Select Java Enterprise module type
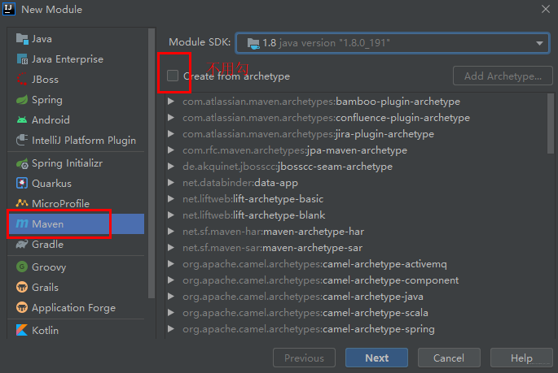 68,59
